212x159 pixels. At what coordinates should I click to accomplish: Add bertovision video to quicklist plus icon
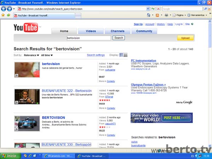(x=17, y=75)
